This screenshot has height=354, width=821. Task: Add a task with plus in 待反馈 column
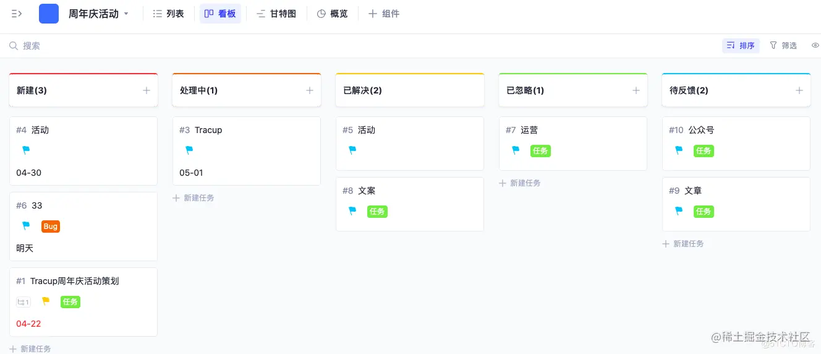(799, 90)
